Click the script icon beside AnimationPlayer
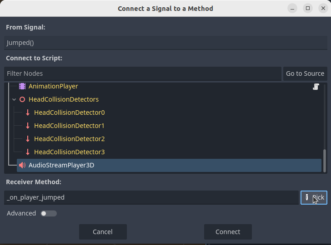This screenshot has width=331, height=245. click(x=316, y=87)
